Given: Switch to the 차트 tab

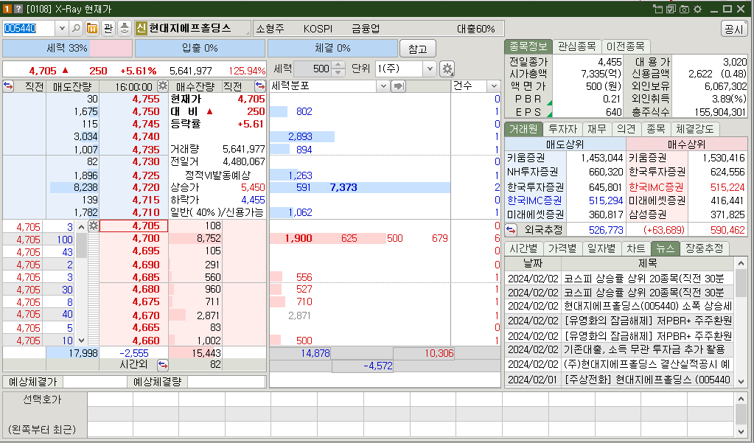Looking at the screenshot, I should tap(635, 248).
